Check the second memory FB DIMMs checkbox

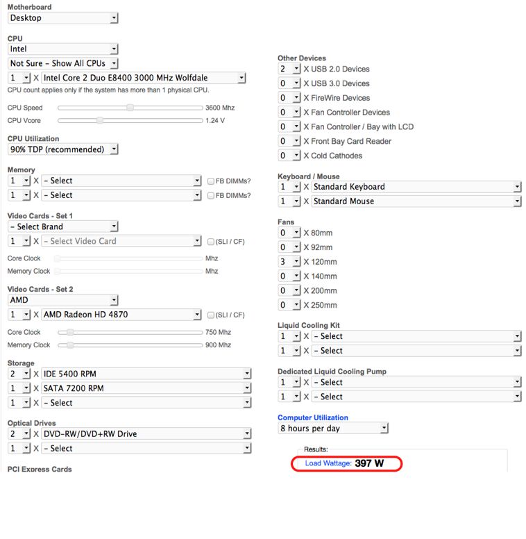[211, 196]
